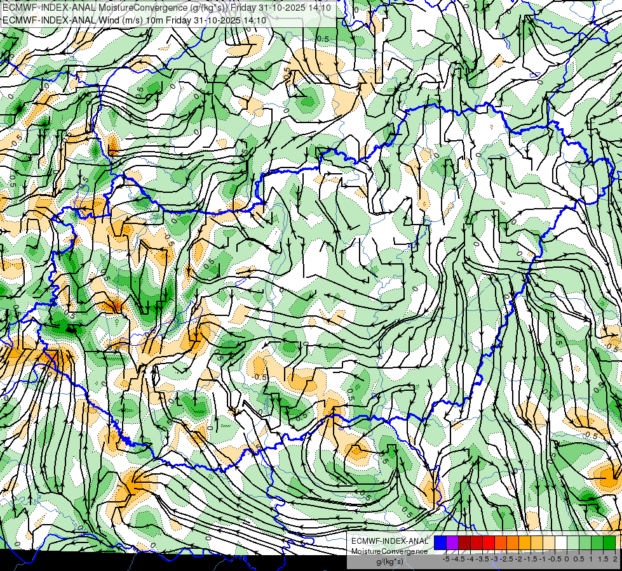Pick the dark maroon swatch between -4.5 and -4
Screen dimensions: 622x571
click(464, 543)
